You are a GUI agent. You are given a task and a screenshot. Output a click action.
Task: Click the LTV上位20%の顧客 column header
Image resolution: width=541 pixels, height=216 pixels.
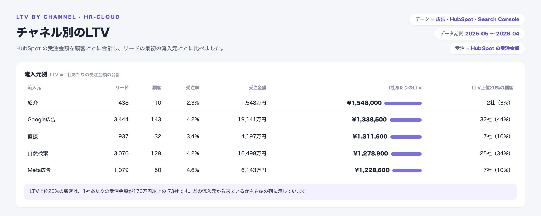[493, 88]
